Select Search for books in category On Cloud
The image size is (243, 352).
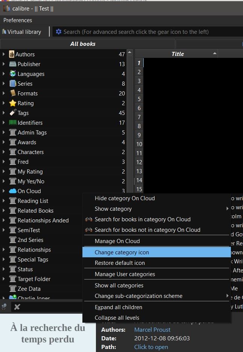(157, 219)
